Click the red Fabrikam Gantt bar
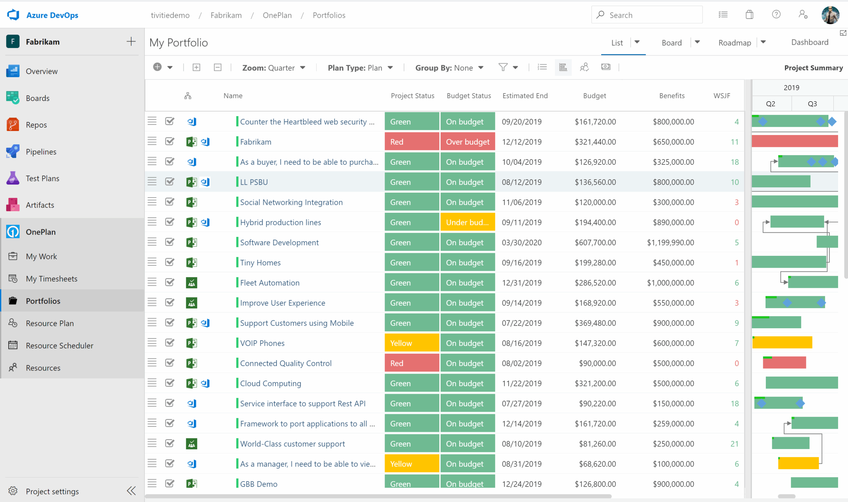 [x=794, y=141]
